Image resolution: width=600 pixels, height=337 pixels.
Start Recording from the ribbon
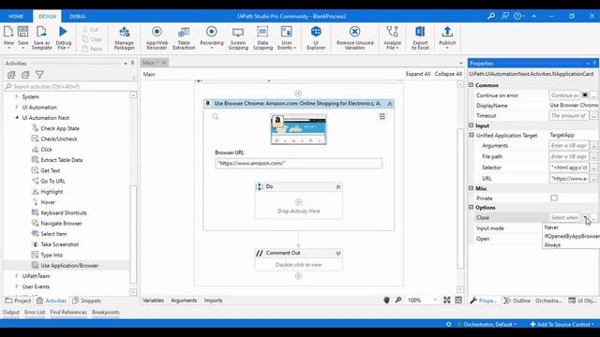point(212,37)
